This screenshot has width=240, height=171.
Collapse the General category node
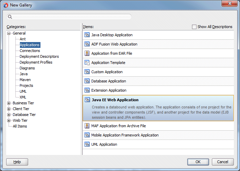click(9, 33)
